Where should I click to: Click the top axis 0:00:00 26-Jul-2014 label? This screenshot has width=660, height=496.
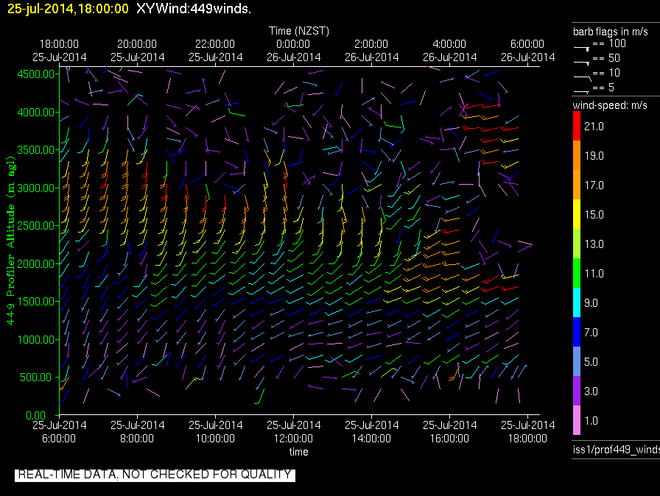[293, 51]
